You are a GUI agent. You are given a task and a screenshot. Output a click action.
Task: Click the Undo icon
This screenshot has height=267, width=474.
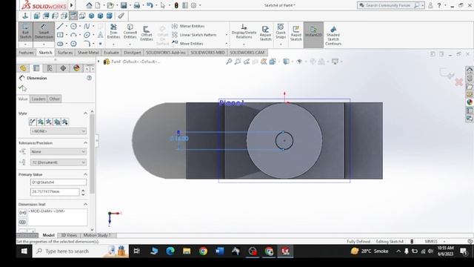click(150, 5)
